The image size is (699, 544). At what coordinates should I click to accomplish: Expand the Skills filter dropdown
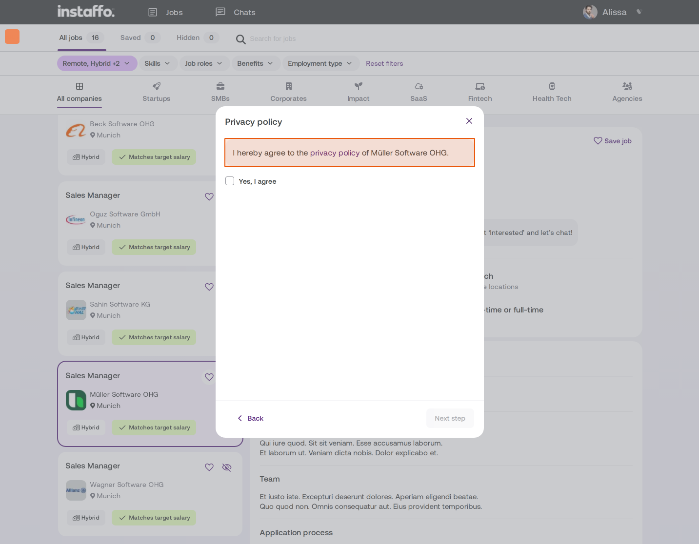tap(158, 63)
